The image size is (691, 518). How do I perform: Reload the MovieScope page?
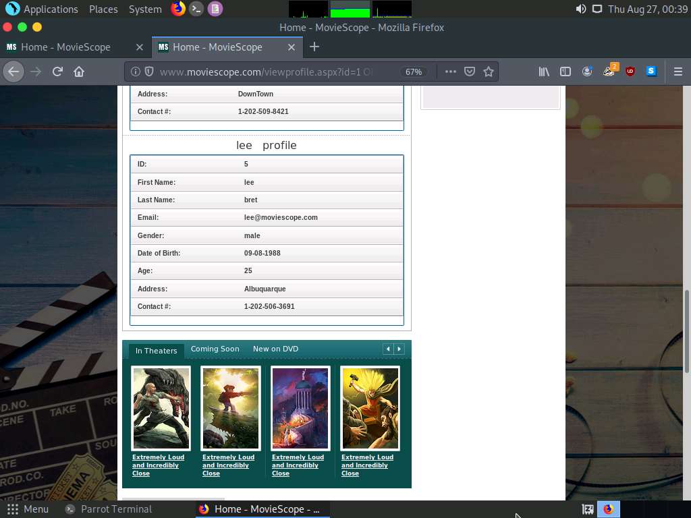(57, 71)
